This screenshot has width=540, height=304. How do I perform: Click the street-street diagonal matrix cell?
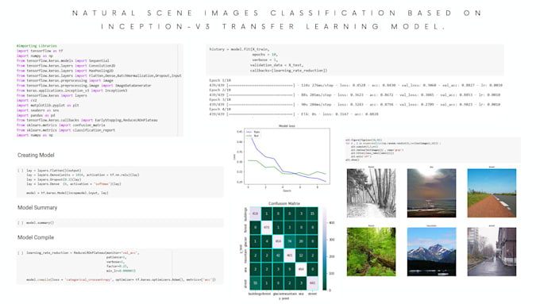[312, 283]
